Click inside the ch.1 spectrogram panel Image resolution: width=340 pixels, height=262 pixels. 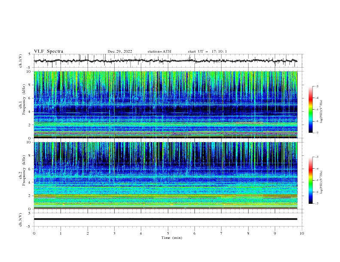(x=165, y=104)
